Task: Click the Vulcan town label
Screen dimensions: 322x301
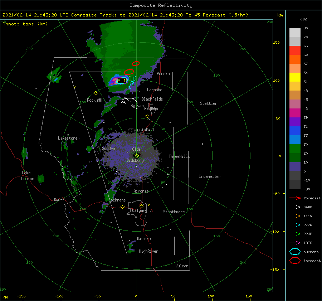Action: [x=182, y=266]
